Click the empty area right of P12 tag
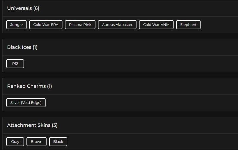238x150 pixels. (x=119, y=64)
